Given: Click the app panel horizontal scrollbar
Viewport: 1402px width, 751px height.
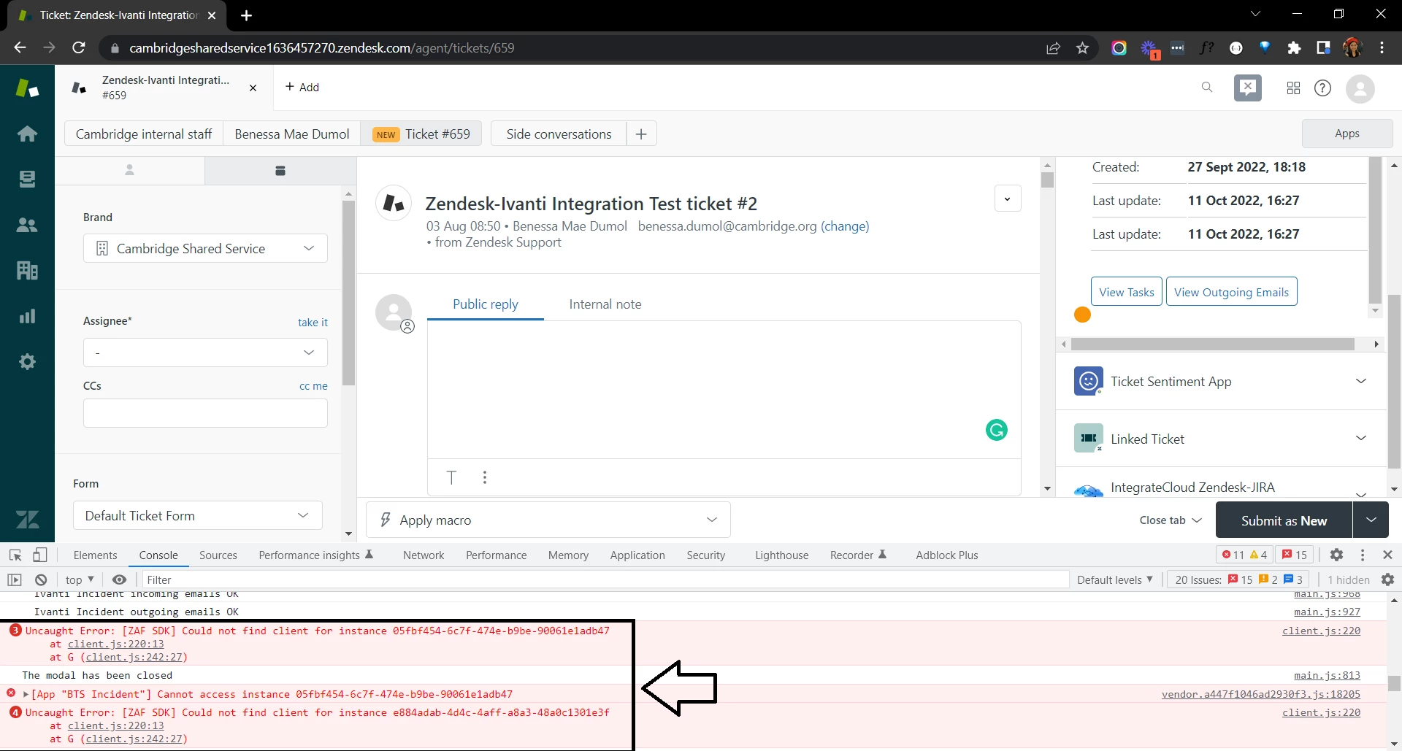Looking at the screenshot, I should click(1212, 344).
